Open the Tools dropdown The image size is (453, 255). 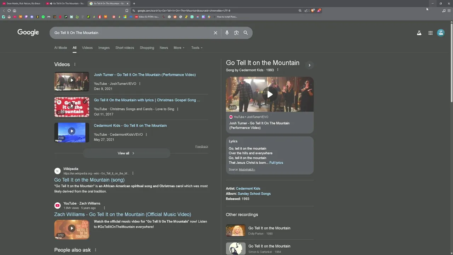(197, 48)
